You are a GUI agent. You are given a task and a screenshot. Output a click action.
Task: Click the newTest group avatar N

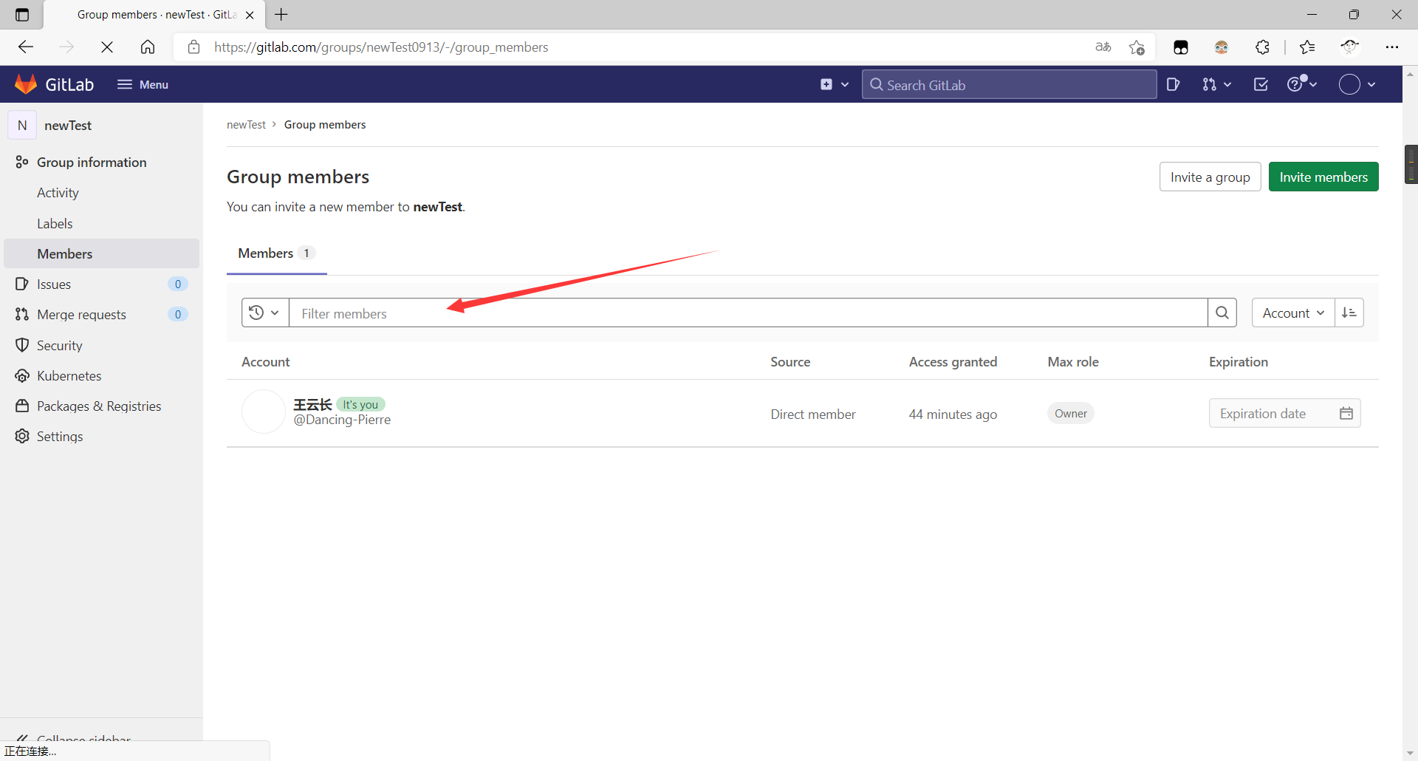click(22, 125)
